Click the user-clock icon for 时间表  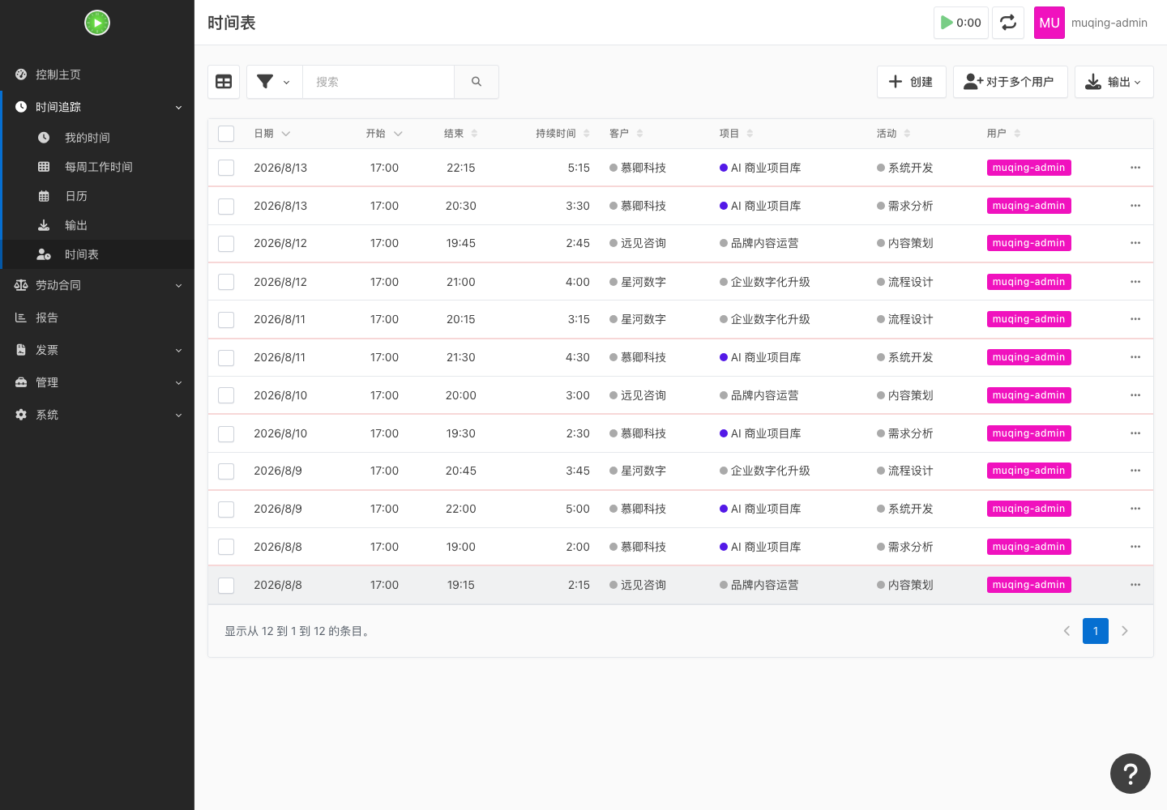(44, 254)
